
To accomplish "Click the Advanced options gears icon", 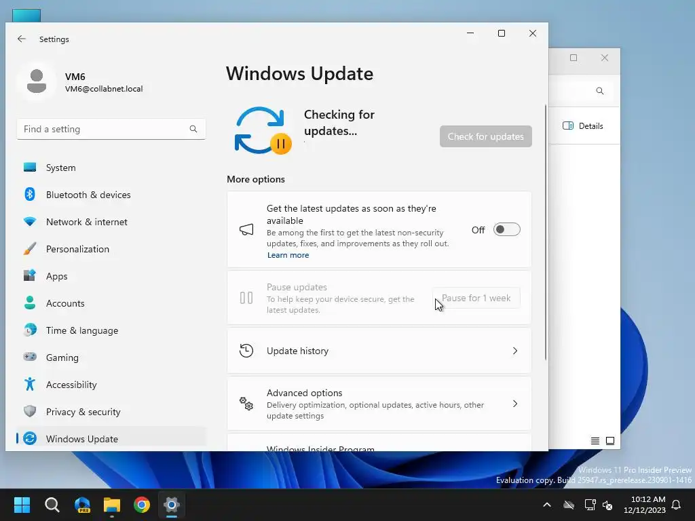I will pyautogui.click(x=246, y=404).
